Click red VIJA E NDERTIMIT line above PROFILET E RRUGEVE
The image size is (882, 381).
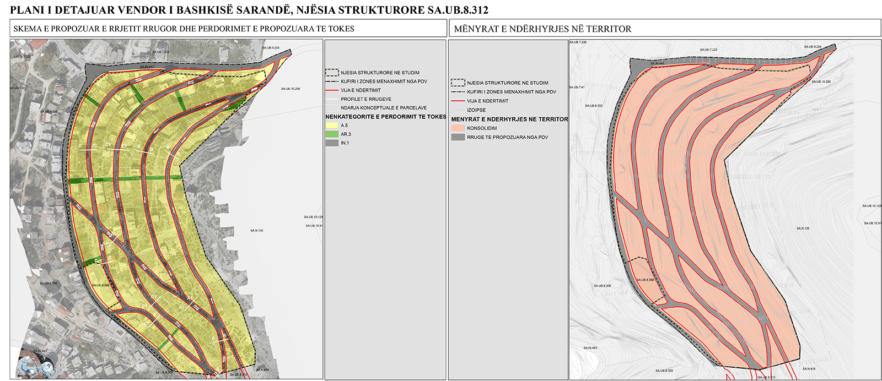pos(332,90)
